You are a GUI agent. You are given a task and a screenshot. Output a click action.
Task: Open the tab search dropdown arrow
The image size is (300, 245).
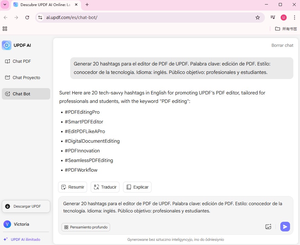pyautogui.click(x=5, y=5)
